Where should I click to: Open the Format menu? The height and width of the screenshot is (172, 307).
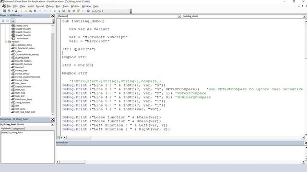(40, 6)
